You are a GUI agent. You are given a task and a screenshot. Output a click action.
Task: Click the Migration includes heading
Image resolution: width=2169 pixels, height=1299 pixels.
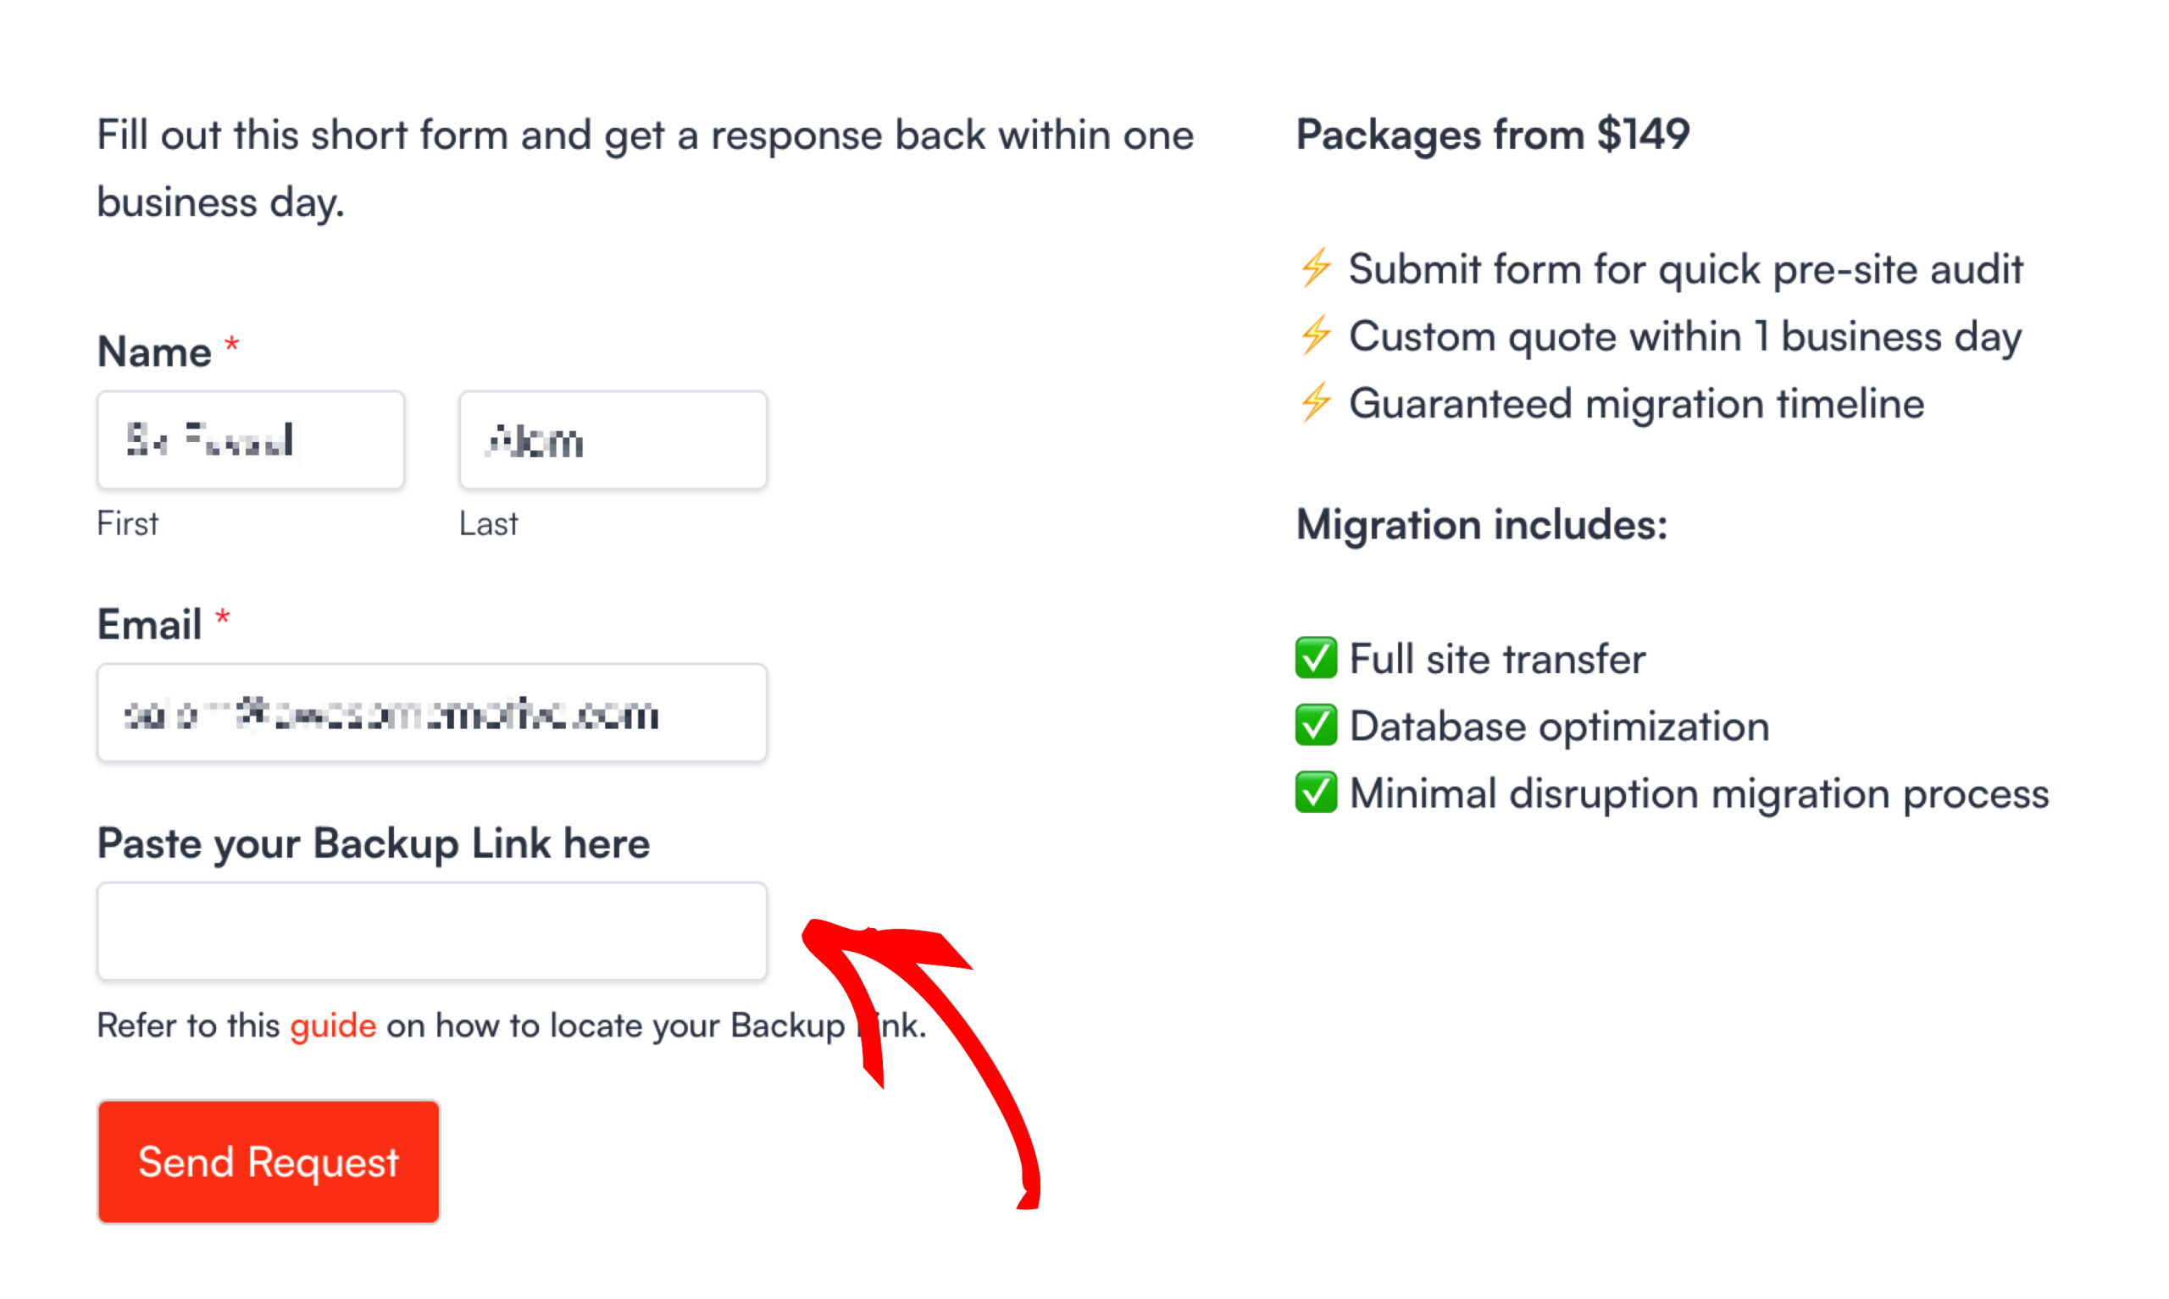point(1482,525)
